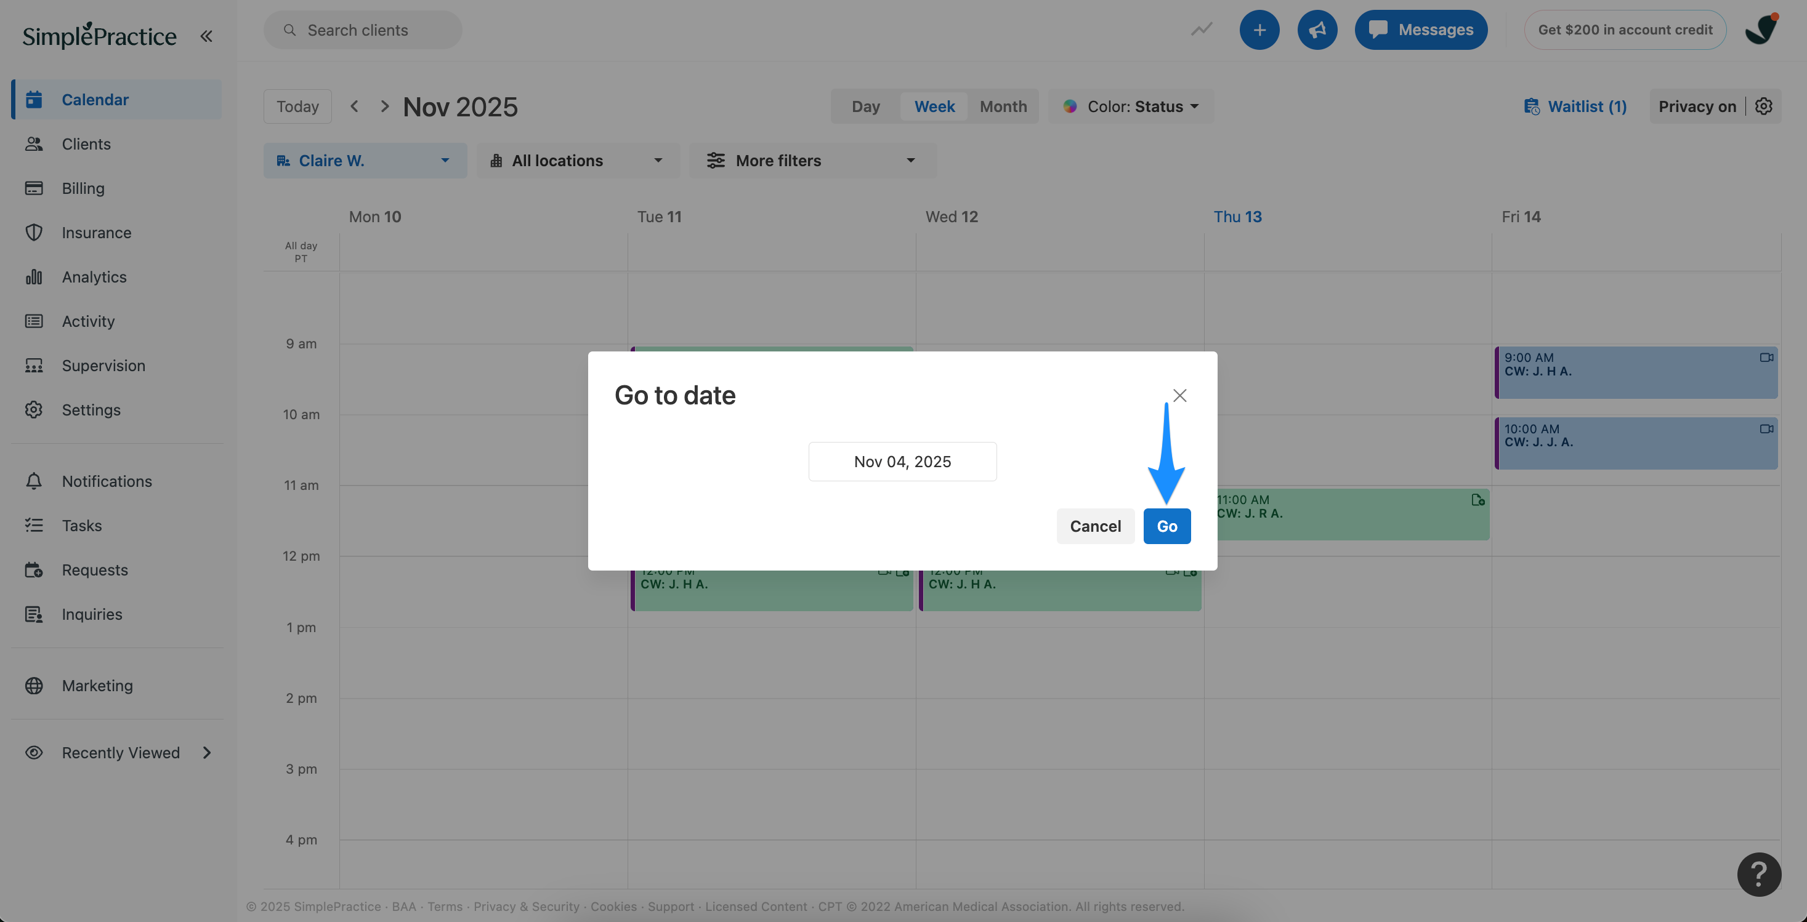Click the Tasks list icon
The width and height of the screenshot is (1807, 922).
point(34,525)
